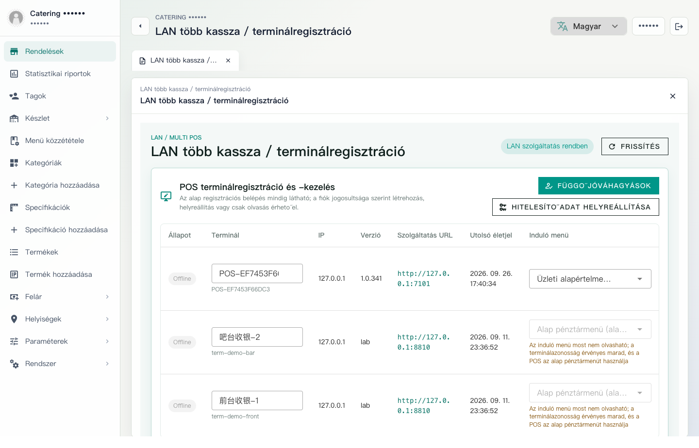Close the terminálregisztráció panel with X

tap(673, 96)
